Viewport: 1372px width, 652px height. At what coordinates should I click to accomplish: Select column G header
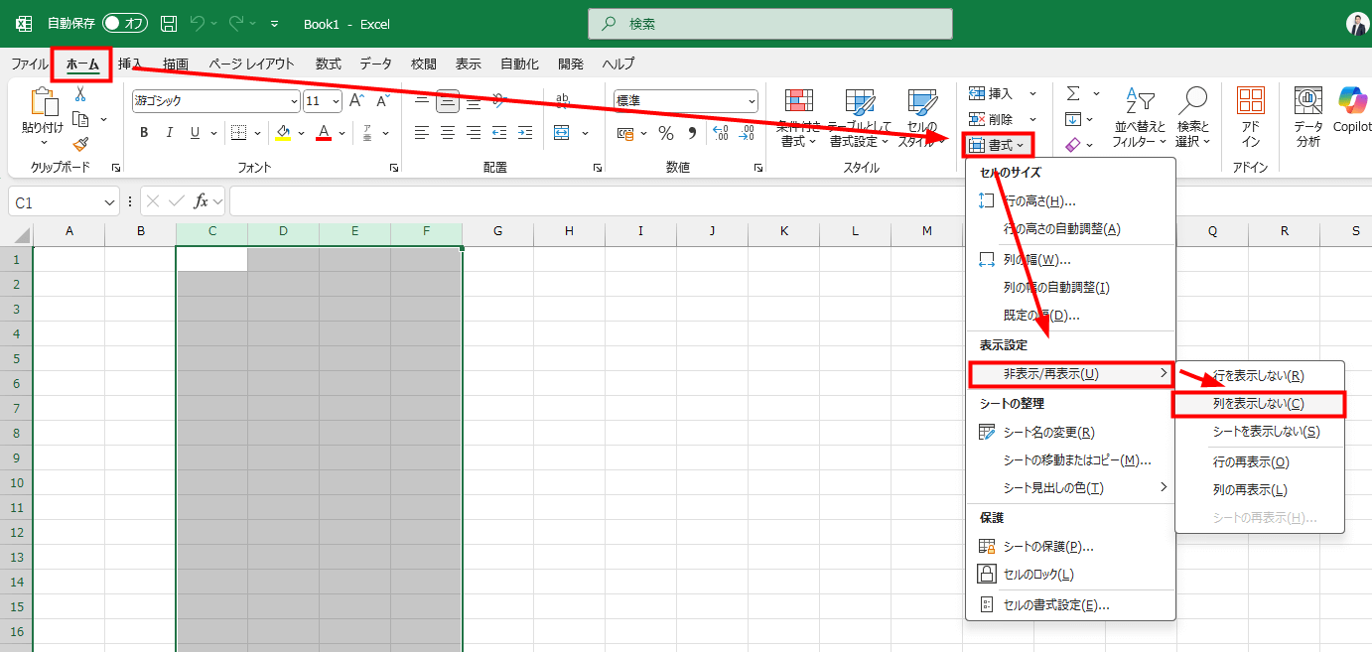pos(497,231)
